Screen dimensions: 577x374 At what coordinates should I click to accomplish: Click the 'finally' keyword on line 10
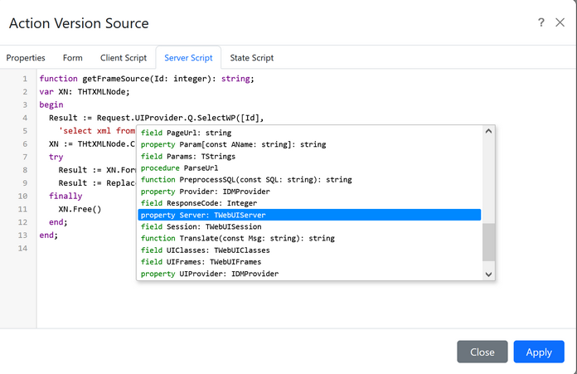click(x=65, y=197)
